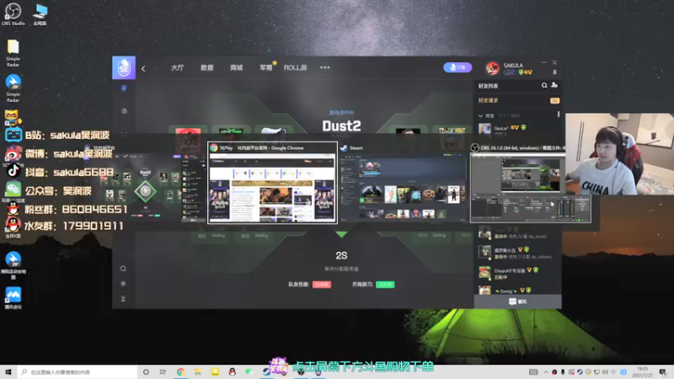Click the 聊天 chat button

pyautogui.click(x=517, y=302)
